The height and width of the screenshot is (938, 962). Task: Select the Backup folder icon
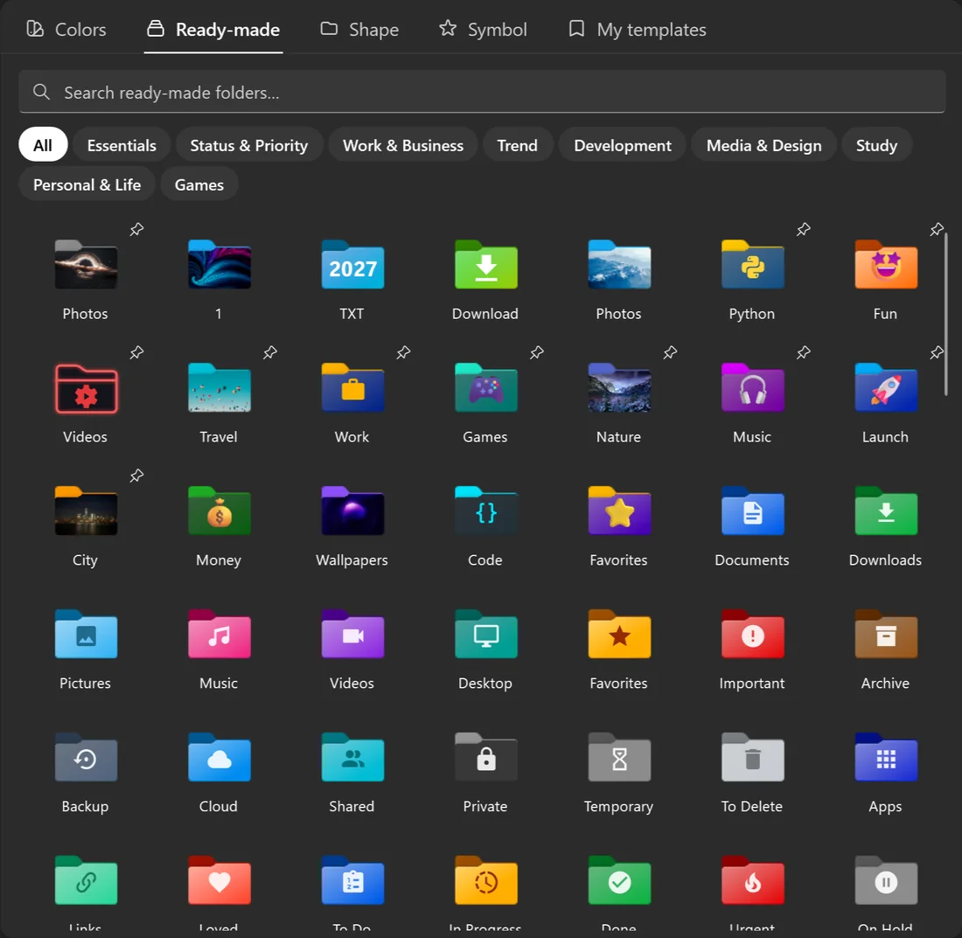86,759
